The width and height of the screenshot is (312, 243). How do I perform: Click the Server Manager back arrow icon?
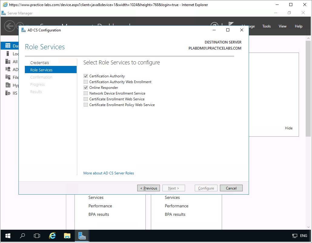tap(10, 26)
